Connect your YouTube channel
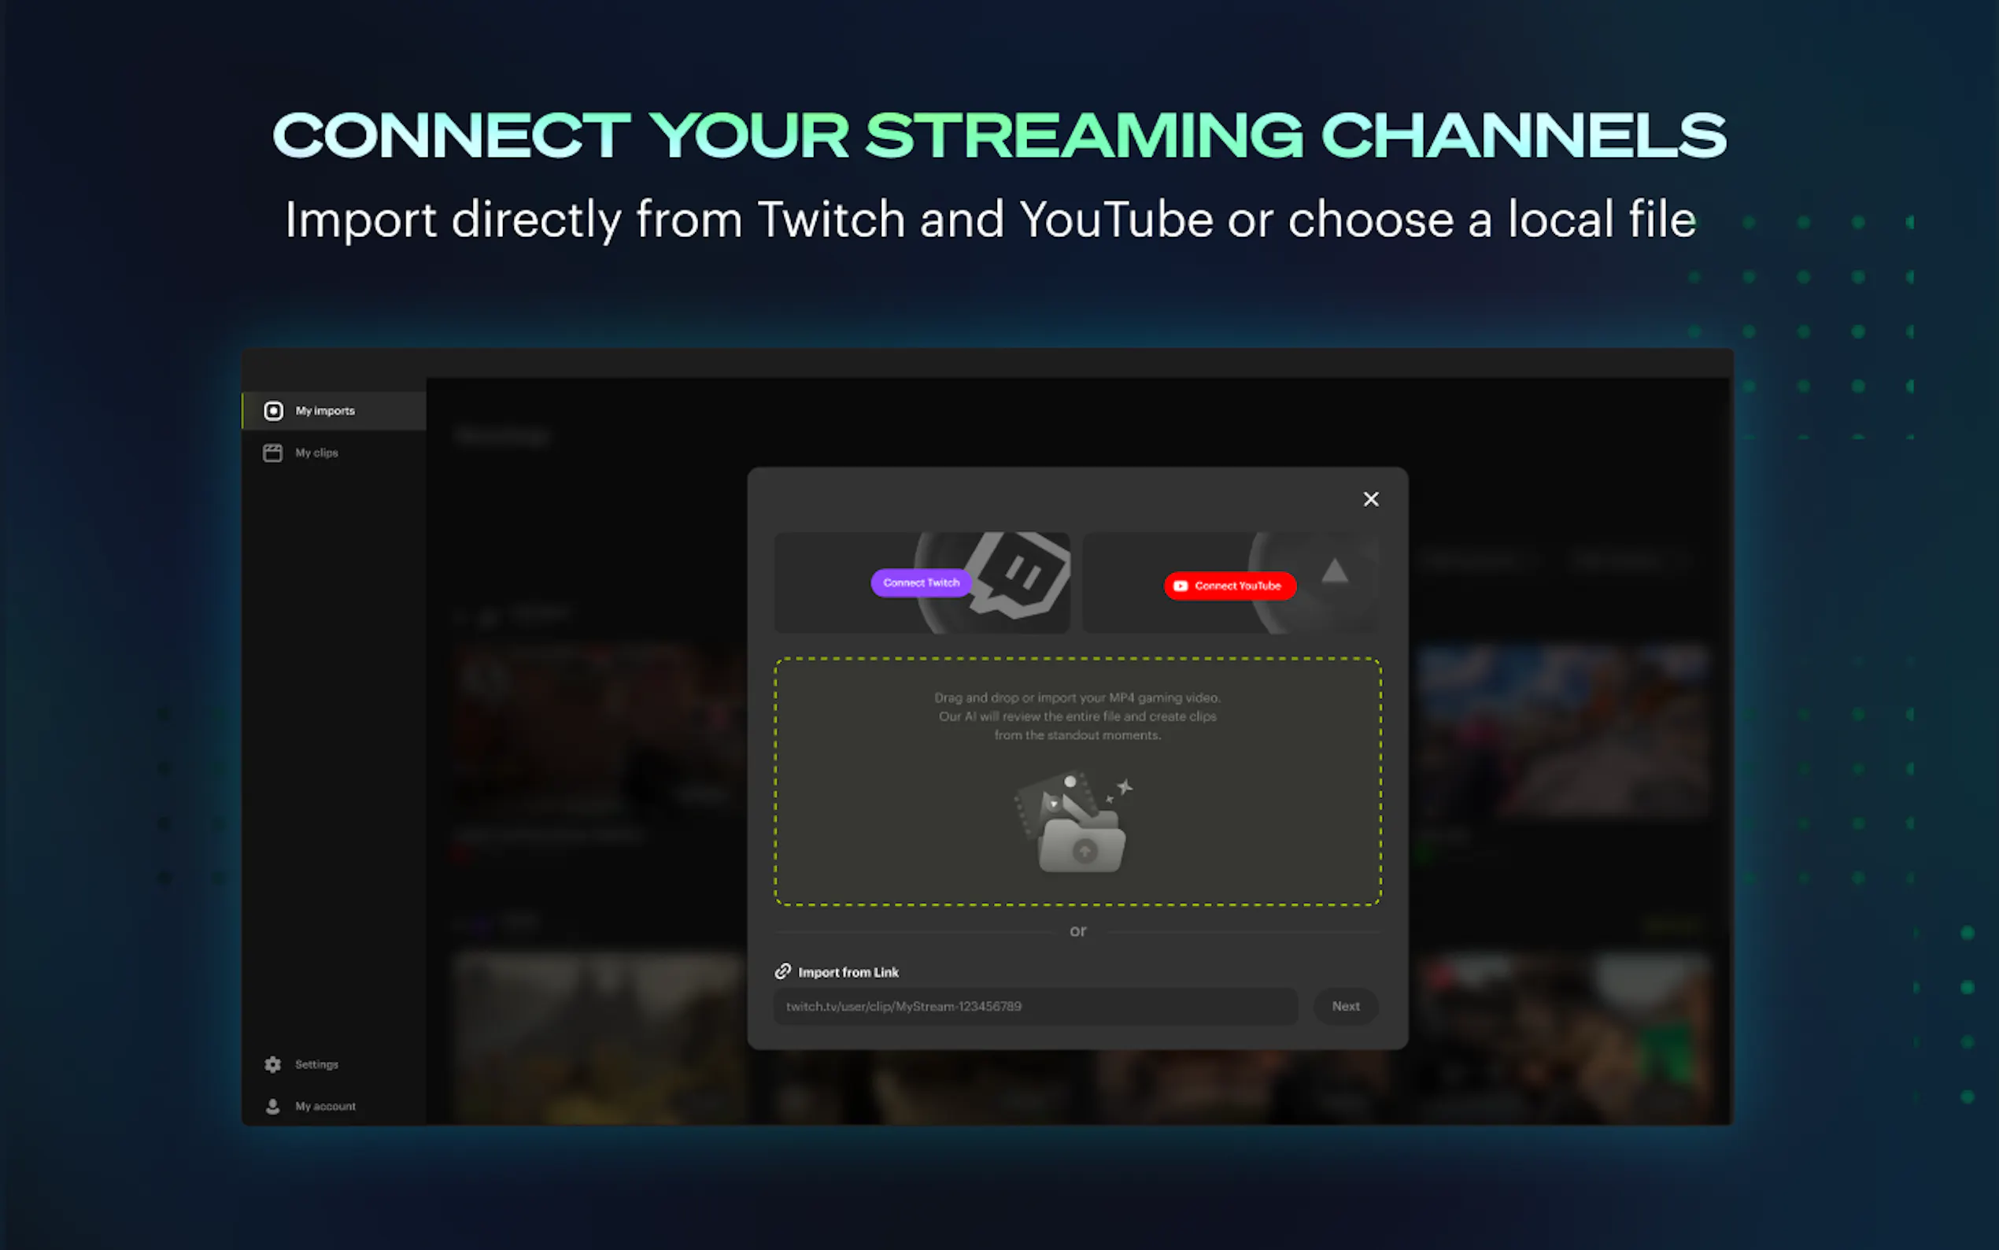 point(1229,586)
